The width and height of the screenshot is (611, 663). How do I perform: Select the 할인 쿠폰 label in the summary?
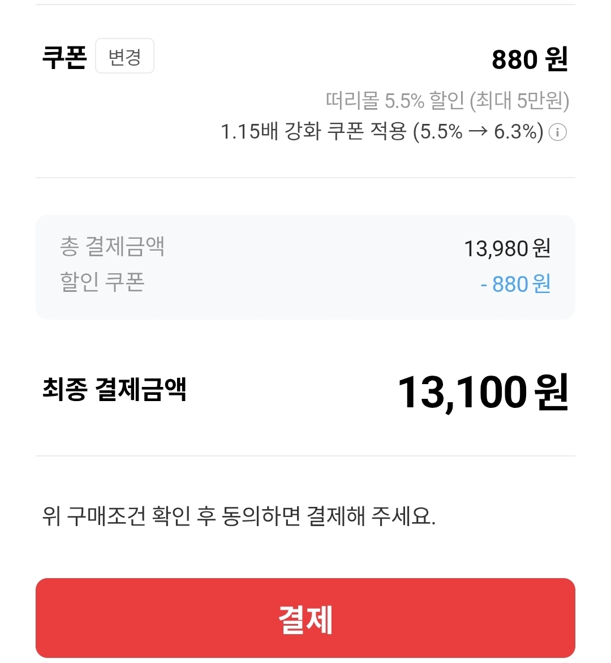pyautogui.click(x=102, y=282)
